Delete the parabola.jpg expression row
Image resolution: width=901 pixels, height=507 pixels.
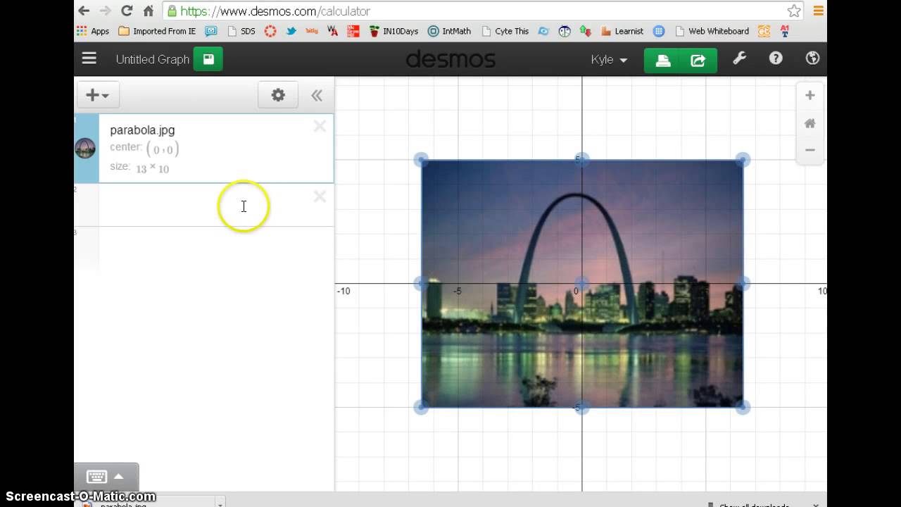(320, 126)
